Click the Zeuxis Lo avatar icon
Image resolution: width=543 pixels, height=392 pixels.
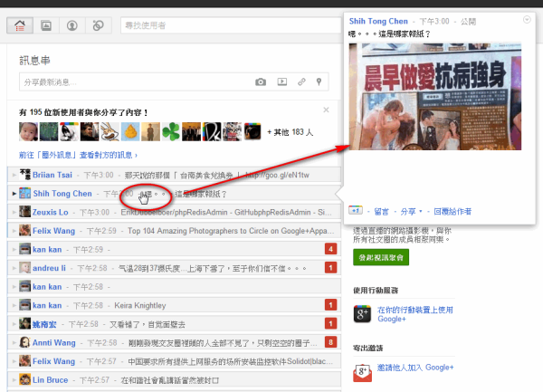(24, 212)
